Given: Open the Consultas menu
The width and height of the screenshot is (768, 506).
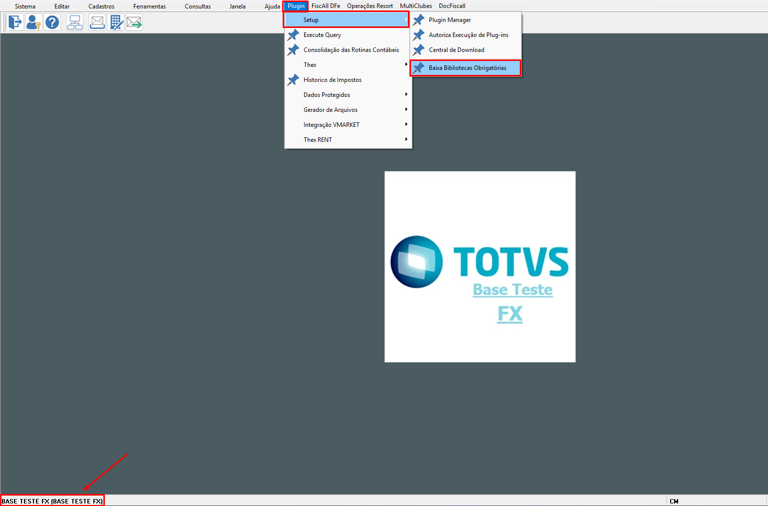Looking at the screenshot, I should (x=198, y=6).
